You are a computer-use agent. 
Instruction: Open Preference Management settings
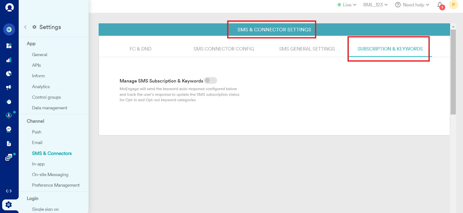[56, 185]
